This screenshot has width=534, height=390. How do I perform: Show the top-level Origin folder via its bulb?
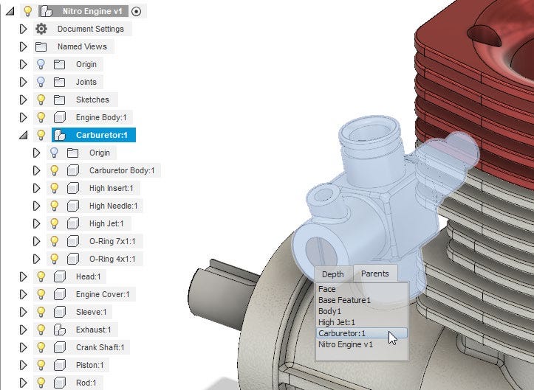(x=41, y=64)
